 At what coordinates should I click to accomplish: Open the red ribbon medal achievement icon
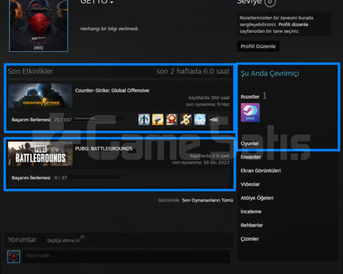click(x=172, y=119)
